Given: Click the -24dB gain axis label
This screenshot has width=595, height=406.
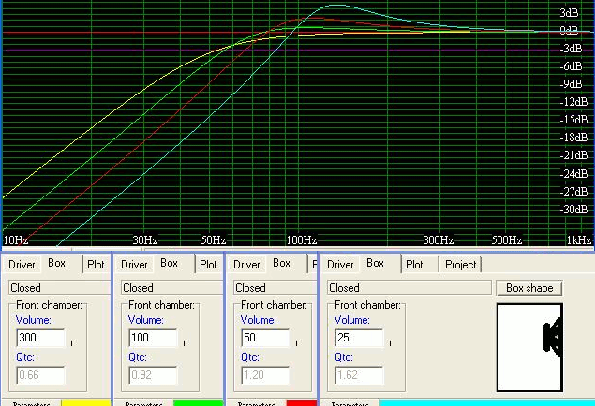Looking at the screenshot, I should pyautogui.click(x=573, y=173).
